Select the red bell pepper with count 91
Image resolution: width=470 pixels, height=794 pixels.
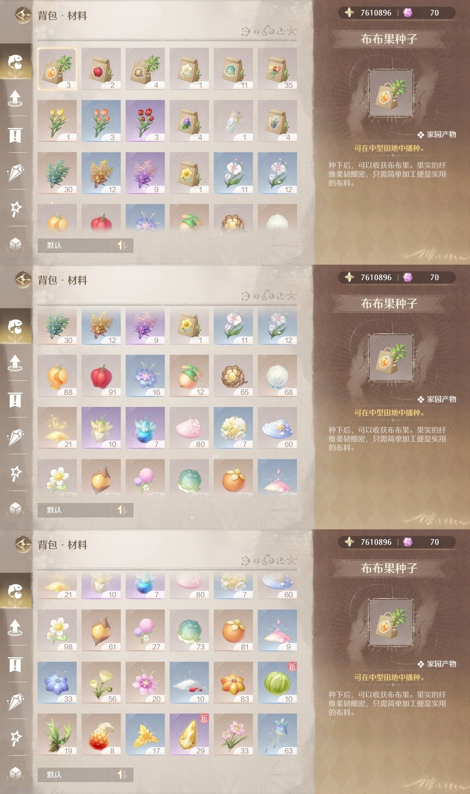point(101,376)
